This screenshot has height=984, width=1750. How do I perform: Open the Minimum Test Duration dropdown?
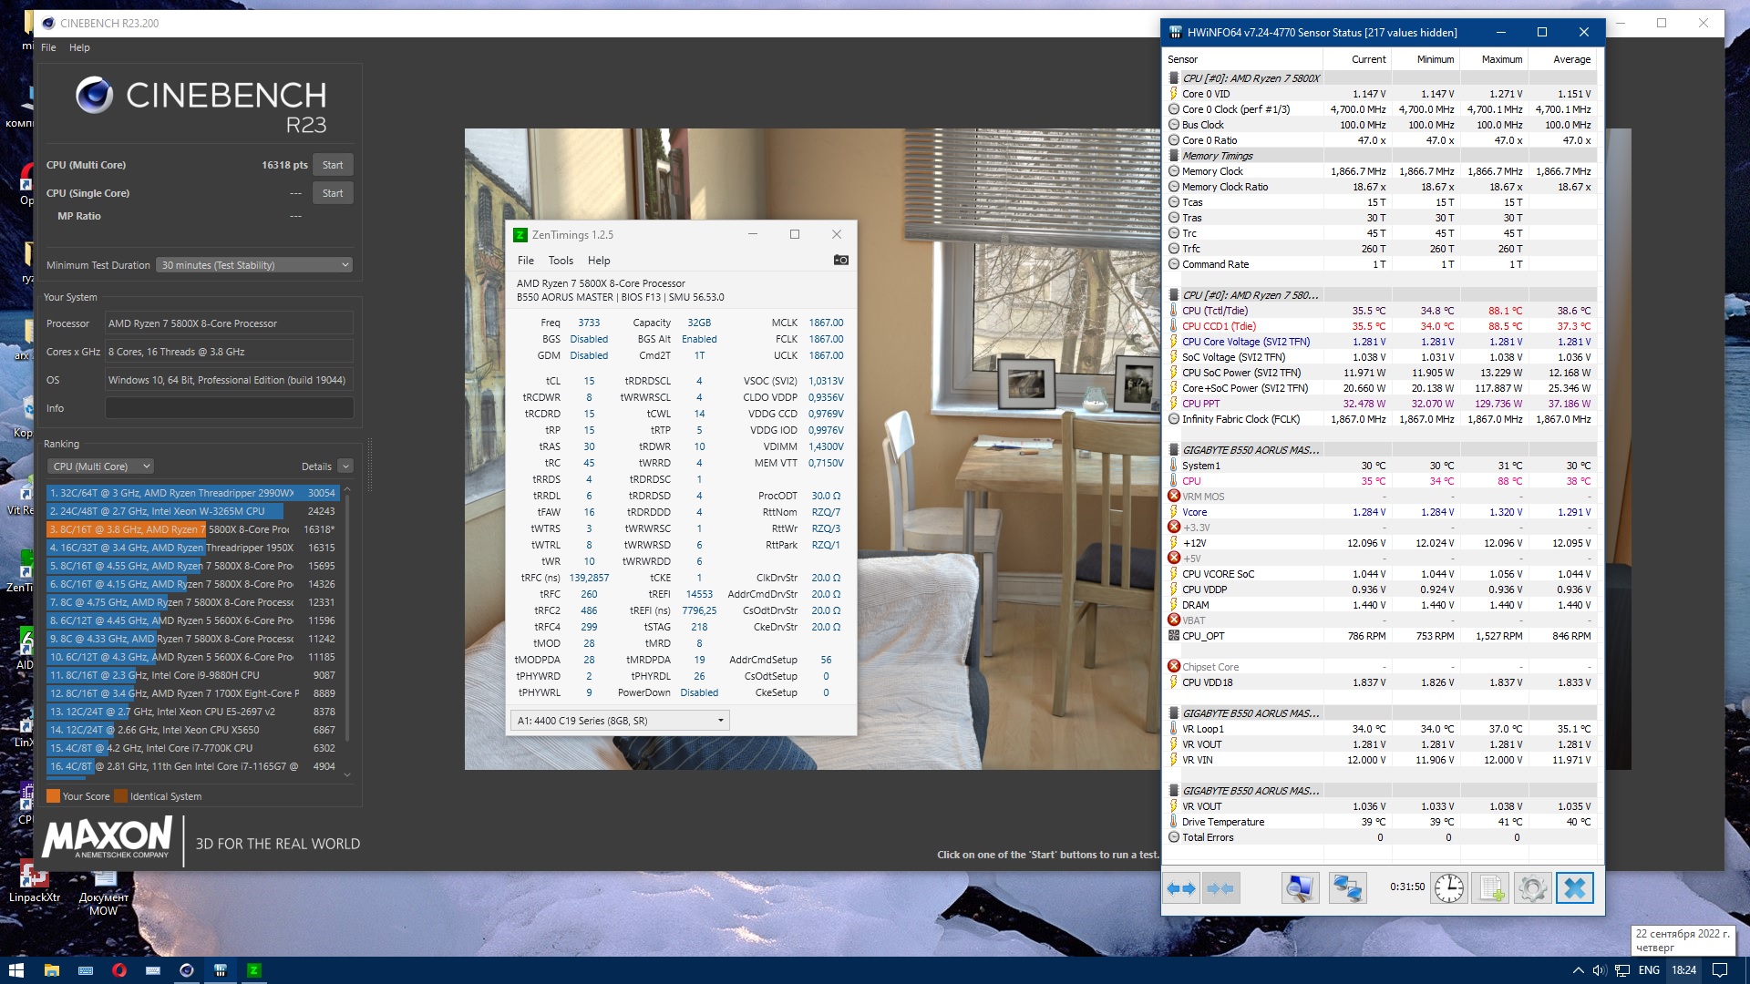click(254, 265)
